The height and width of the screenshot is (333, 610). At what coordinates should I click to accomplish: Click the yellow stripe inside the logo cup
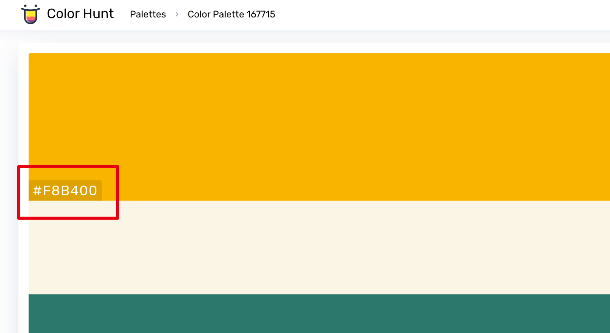[x=30, y=13]
